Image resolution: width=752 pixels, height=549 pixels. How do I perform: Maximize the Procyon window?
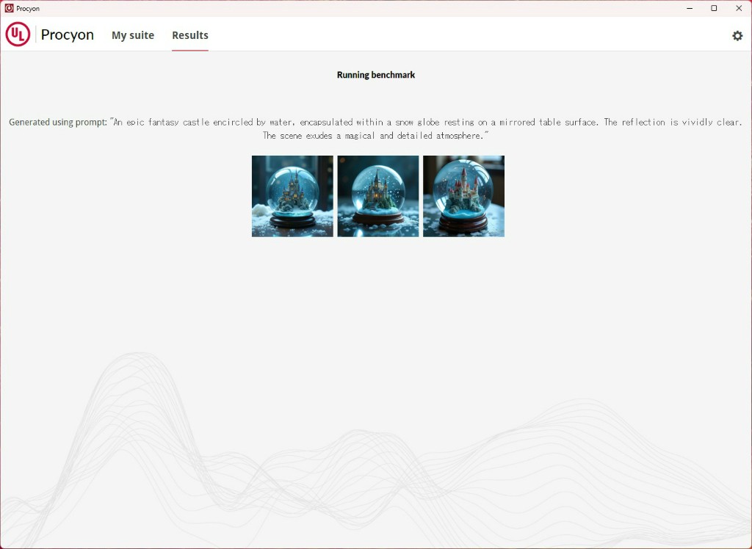click(x=714, y=8)
